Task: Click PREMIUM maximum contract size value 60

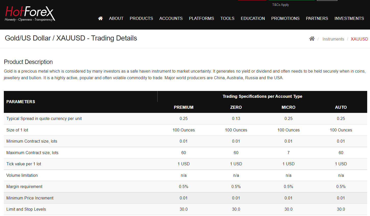Action: click(184, 153)
